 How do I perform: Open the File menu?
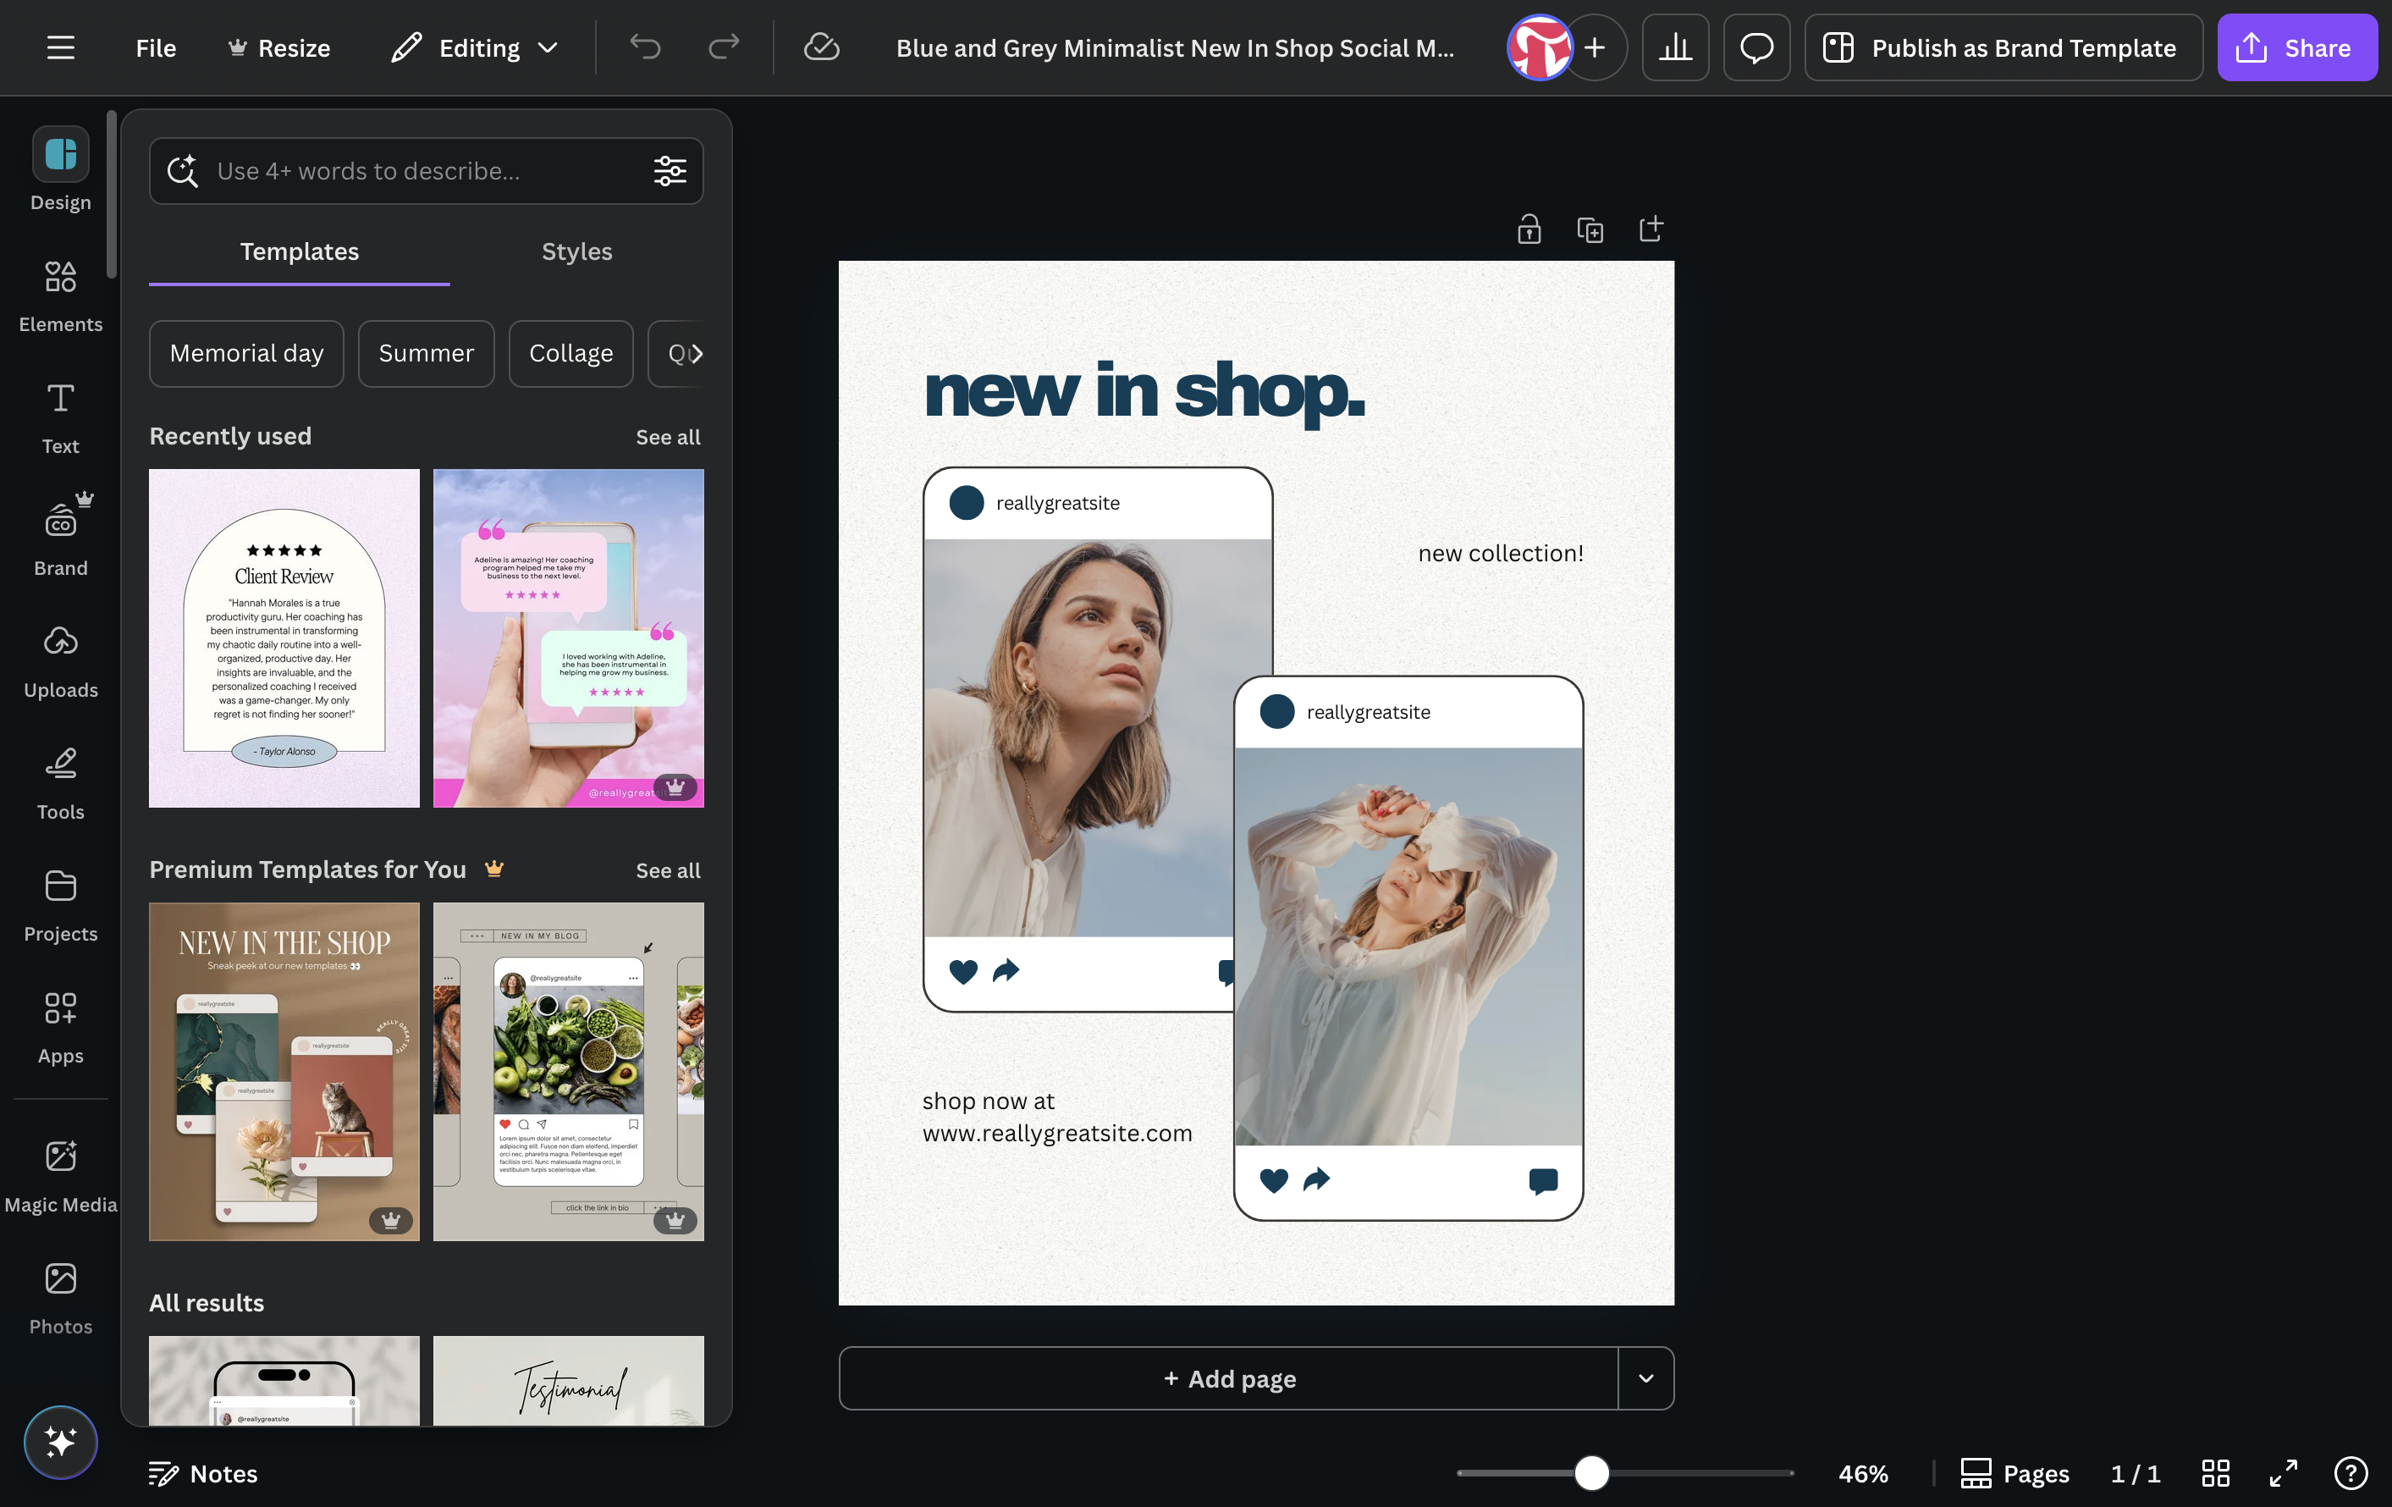pos(156,47)
